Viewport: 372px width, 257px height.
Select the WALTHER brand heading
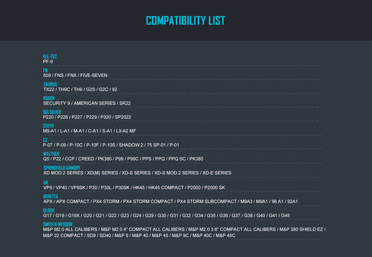(51, 154)
